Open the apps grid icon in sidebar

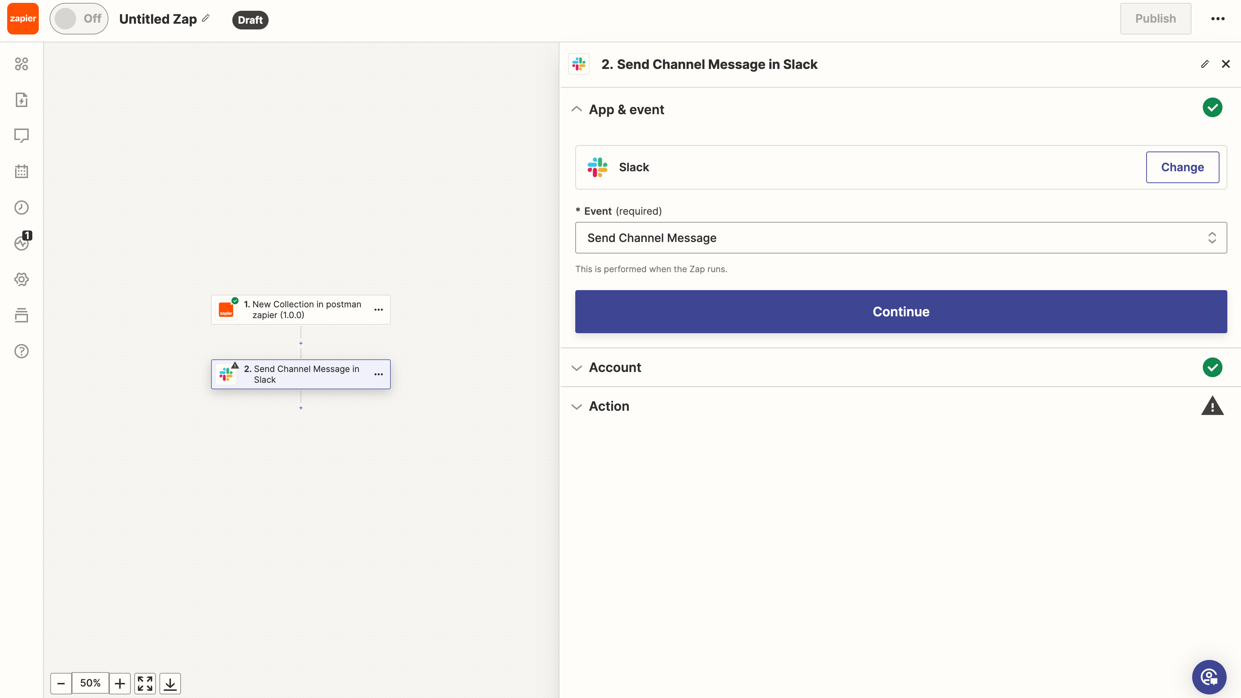click(x=21, y=64)
